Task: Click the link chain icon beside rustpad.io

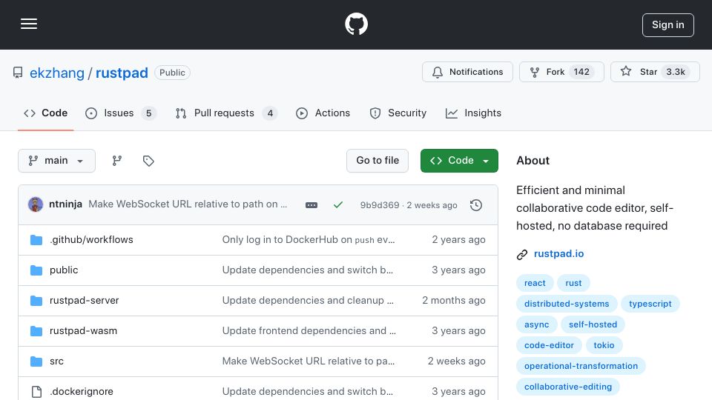Action: pyautogui.click(x=522, y=254)
